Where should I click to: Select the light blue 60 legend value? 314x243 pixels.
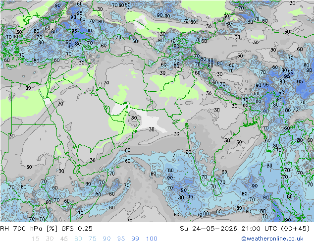coord(78,239)
